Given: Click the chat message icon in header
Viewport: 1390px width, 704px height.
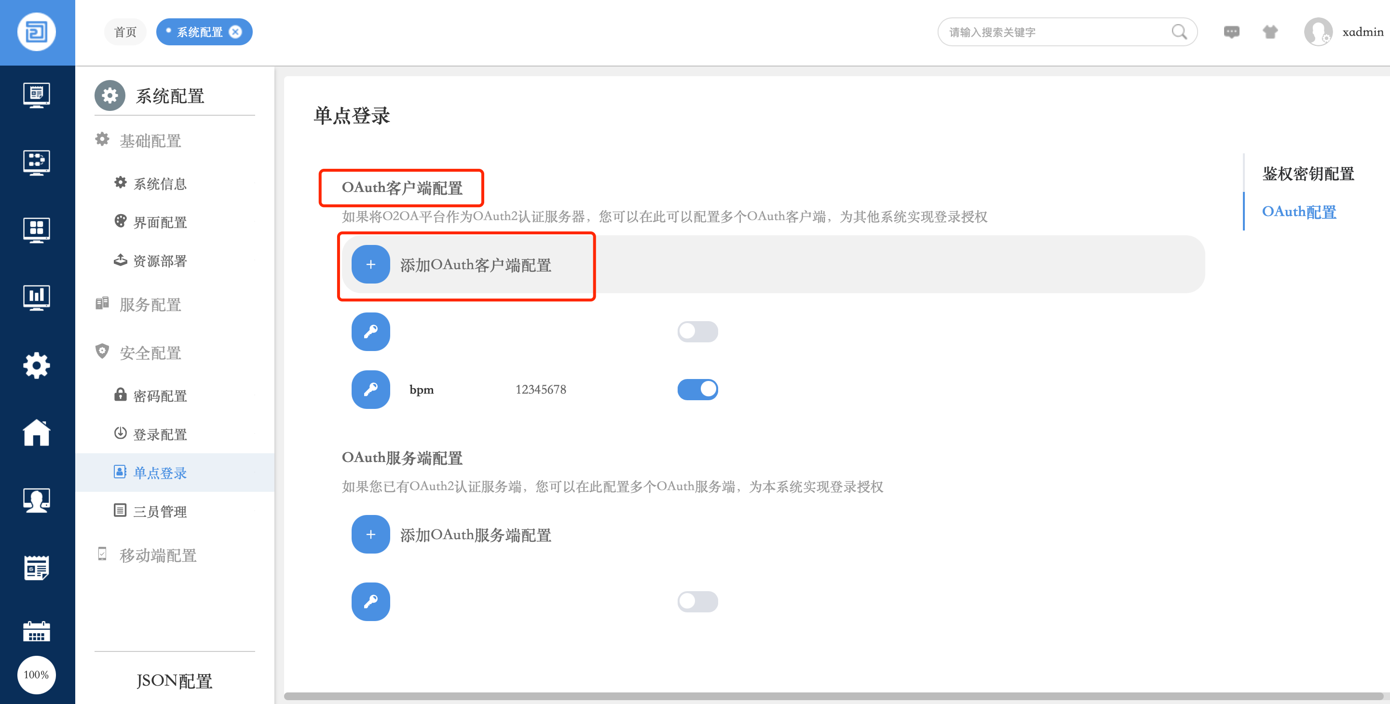Looking at the screenshot, I should pyautogui.click(x=1231, y=32).
